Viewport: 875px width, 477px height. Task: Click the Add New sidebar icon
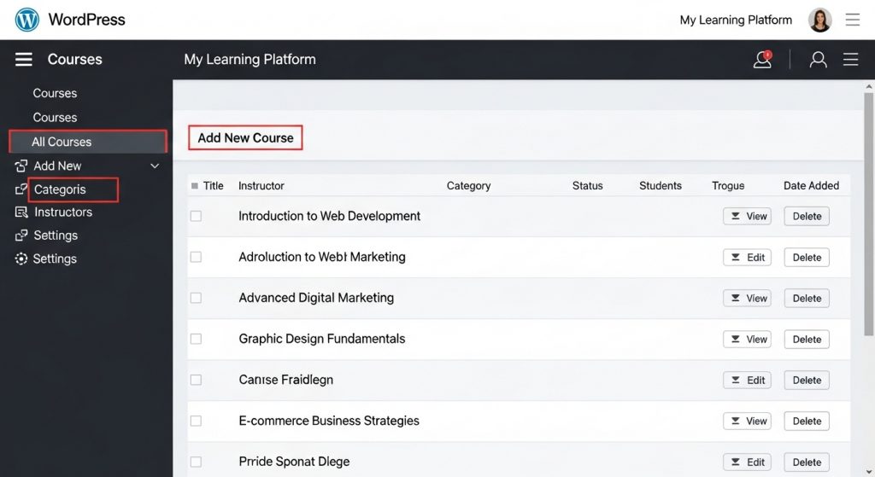[x=21, y=166]
